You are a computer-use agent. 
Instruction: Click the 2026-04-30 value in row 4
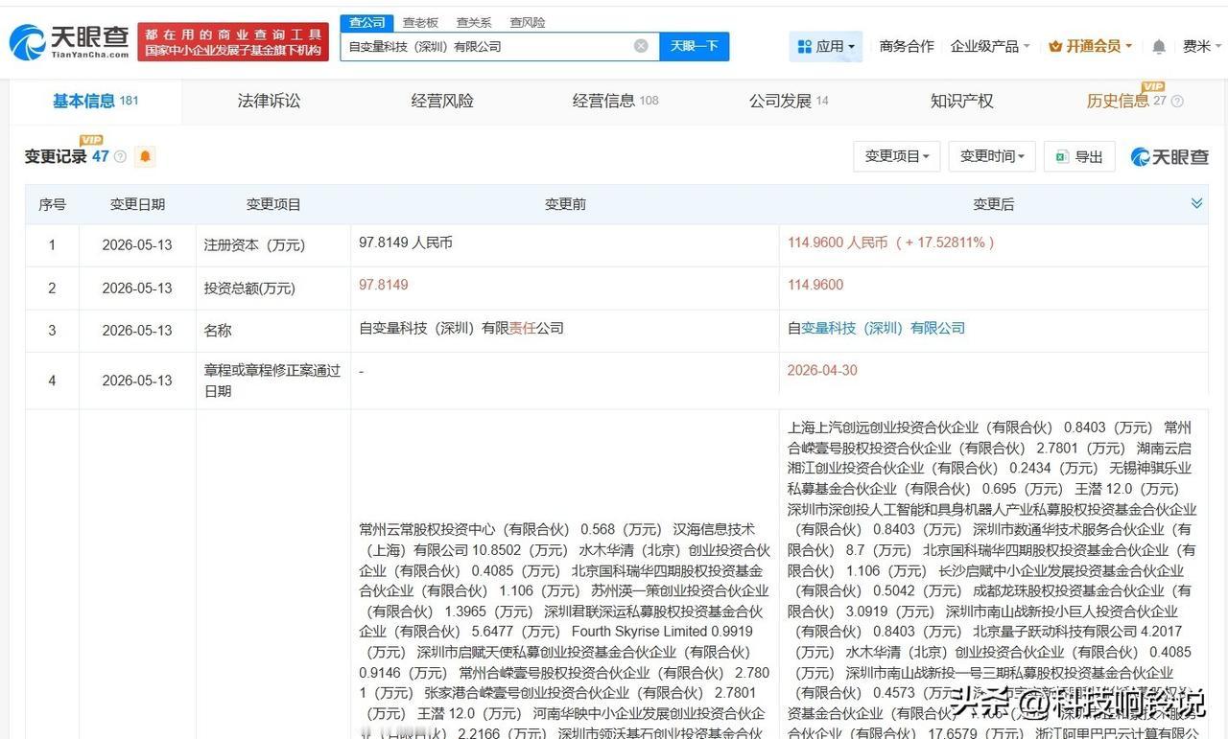822,370
